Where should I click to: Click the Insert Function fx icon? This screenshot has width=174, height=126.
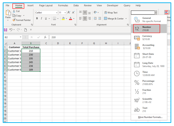click(x=45, y=37)
